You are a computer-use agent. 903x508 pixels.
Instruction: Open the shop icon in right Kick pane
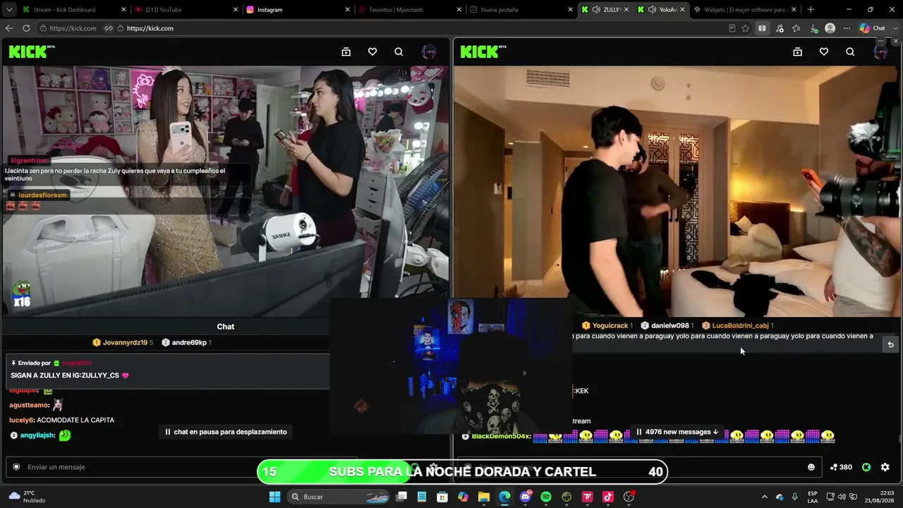(797, 52)
